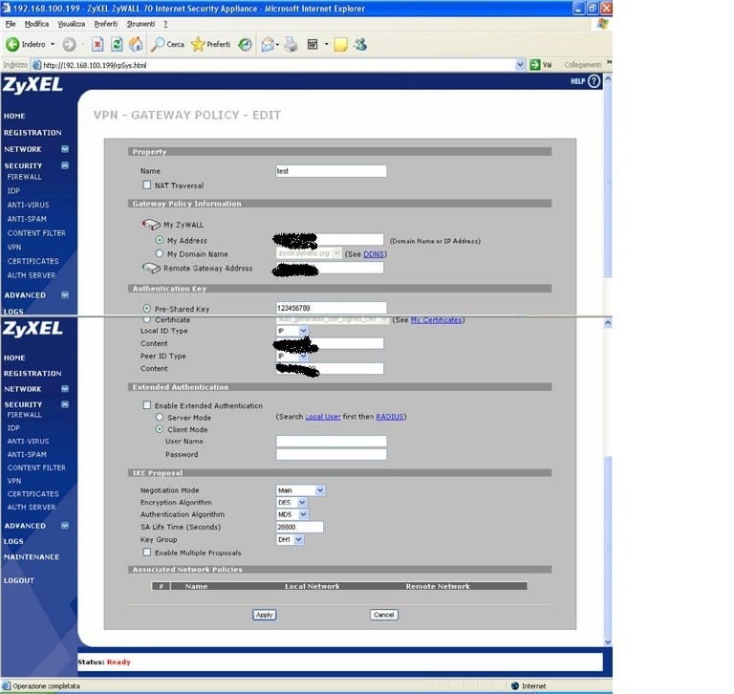
Task: Select the Certificate radio button
Action: click(147, 320)
